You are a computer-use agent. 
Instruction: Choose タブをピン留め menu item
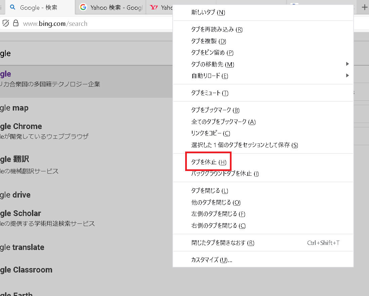[212, 53]
